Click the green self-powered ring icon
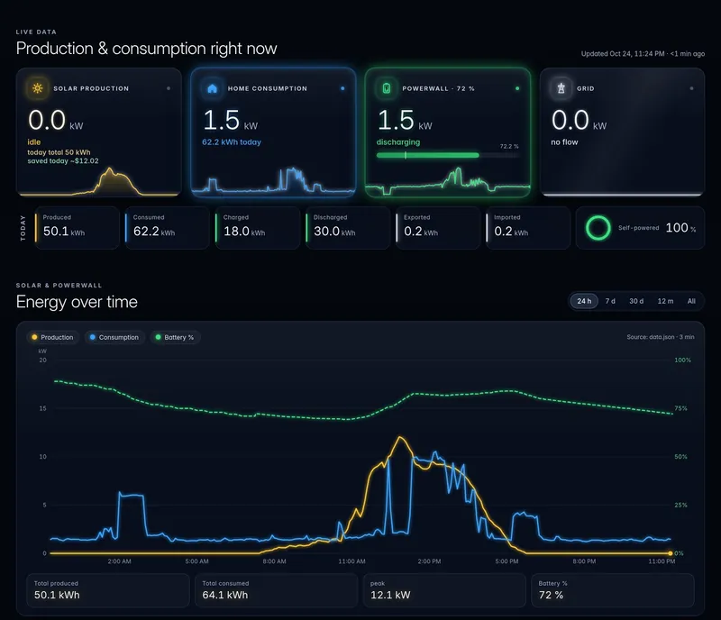Image resolution: width=721 pixels, height=620 pixels. (x=598, y=228)
